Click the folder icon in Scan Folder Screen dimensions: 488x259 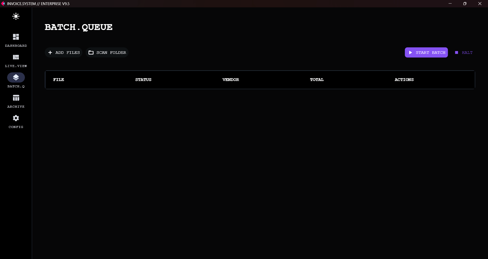[x=91, y=53]
